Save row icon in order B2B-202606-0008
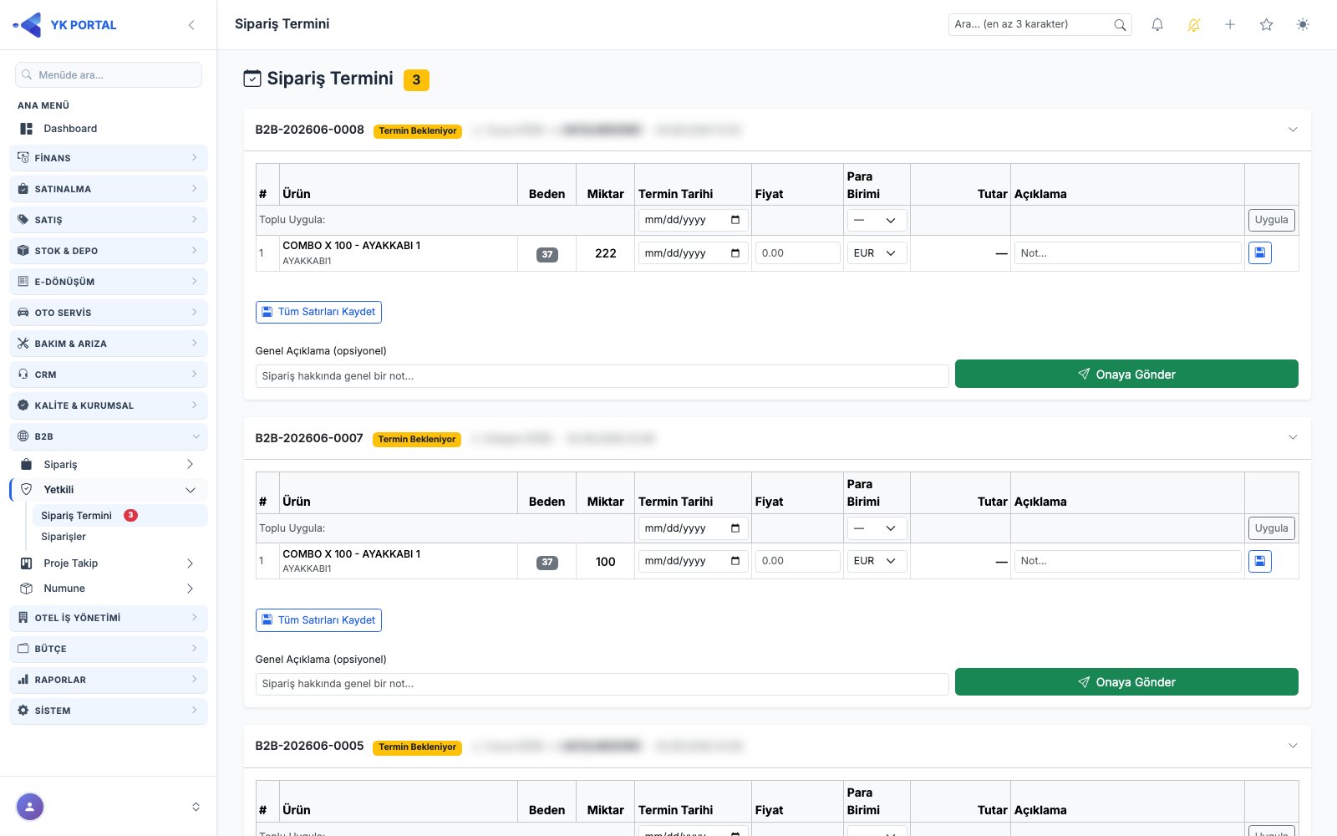1337x836 pixels. click(1260, 252)
